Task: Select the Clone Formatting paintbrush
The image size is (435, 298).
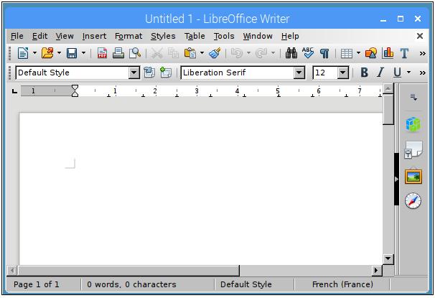Action: point(215,52)
